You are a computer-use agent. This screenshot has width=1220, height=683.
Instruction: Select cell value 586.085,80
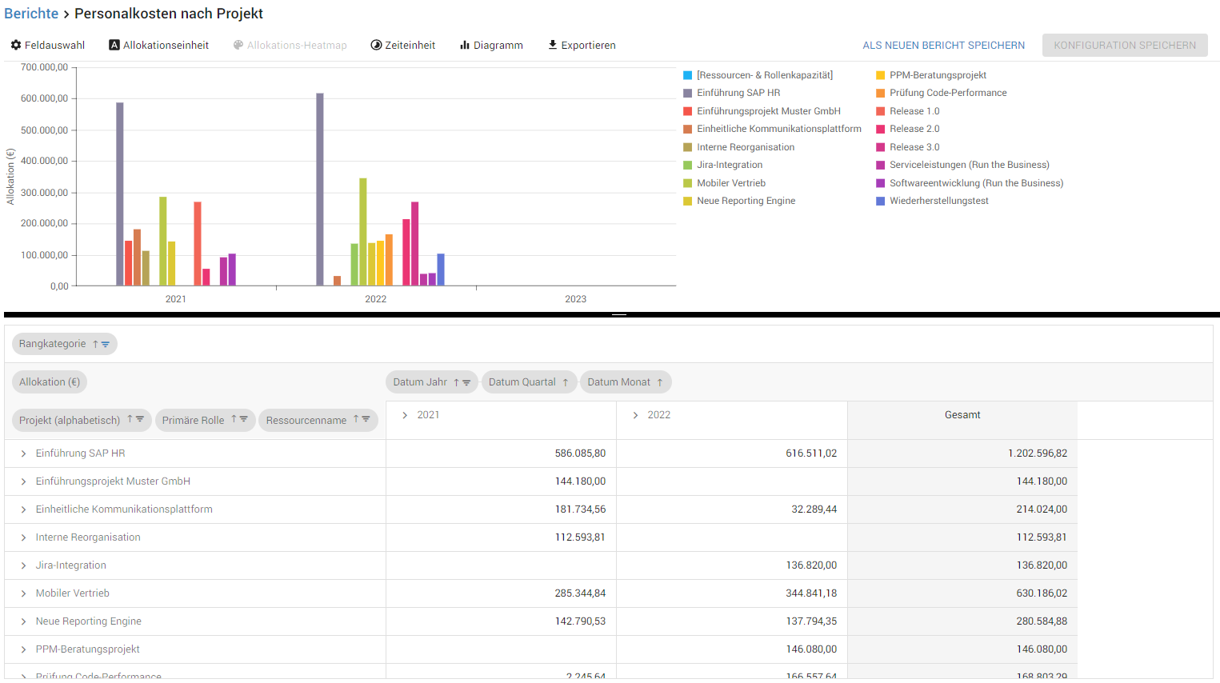point(580,453)
